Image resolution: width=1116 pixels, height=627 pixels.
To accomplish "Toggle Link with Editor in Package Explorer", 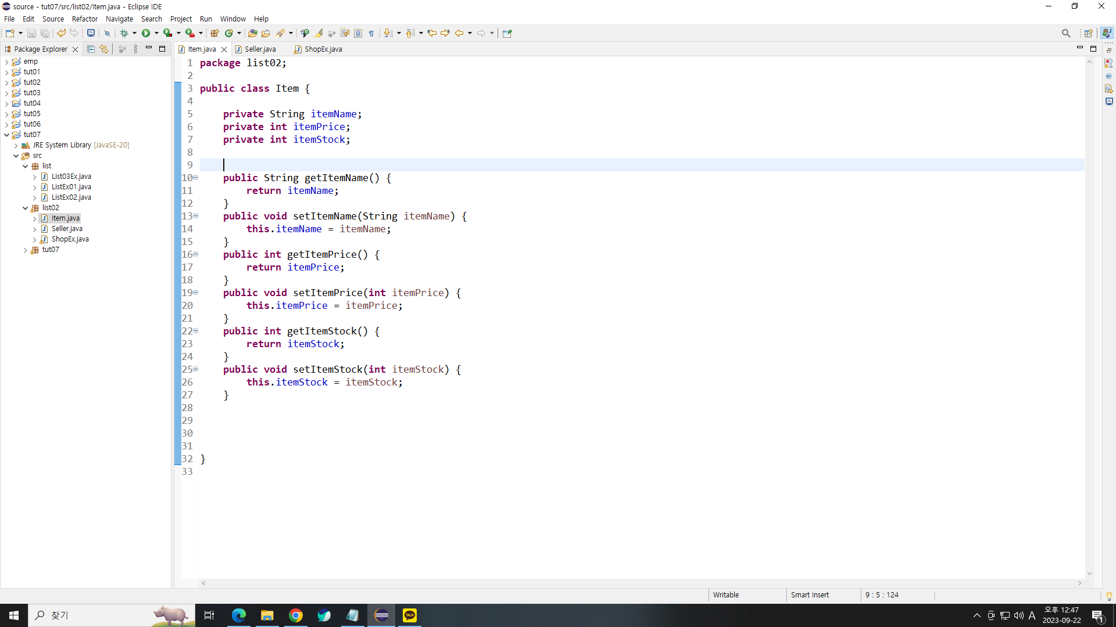I will coord(104,49).
